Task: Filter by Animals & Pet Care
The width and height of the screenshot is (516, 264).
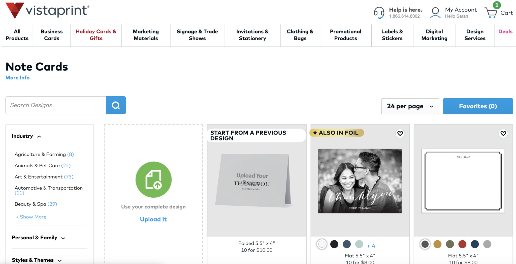Action: click(43, 165)
